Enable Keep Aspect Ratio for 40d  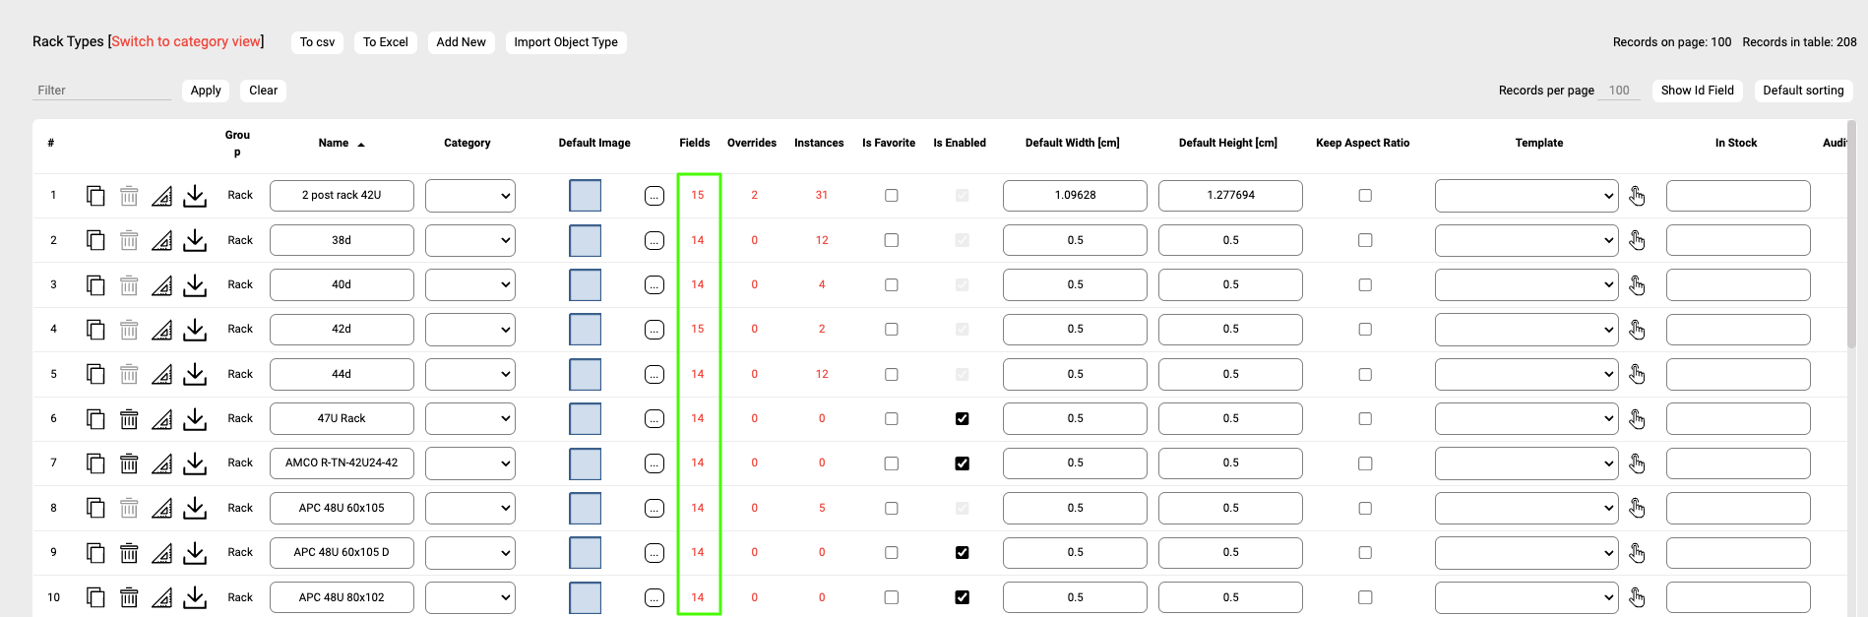(1364, 285)
